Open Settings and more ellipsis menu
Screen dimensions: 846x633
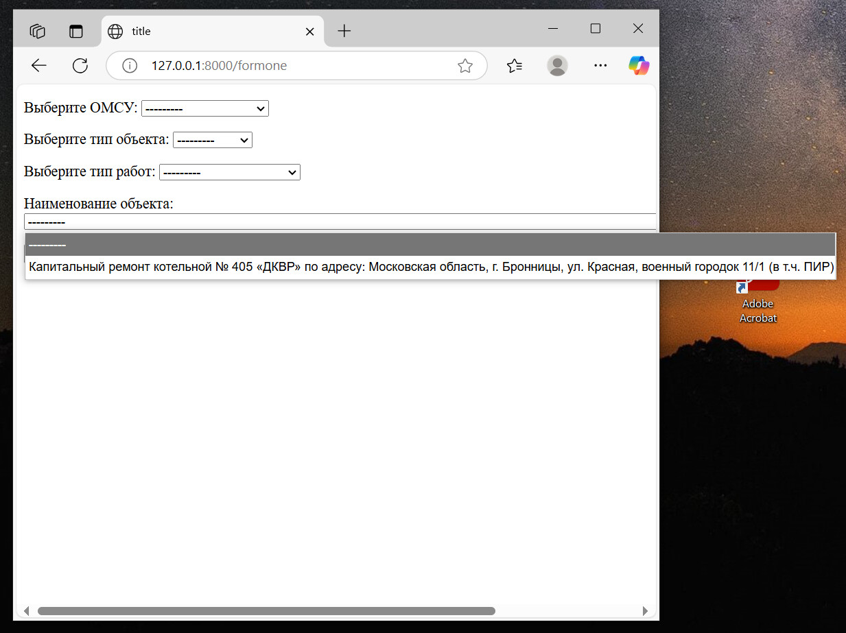coord(600,66)
